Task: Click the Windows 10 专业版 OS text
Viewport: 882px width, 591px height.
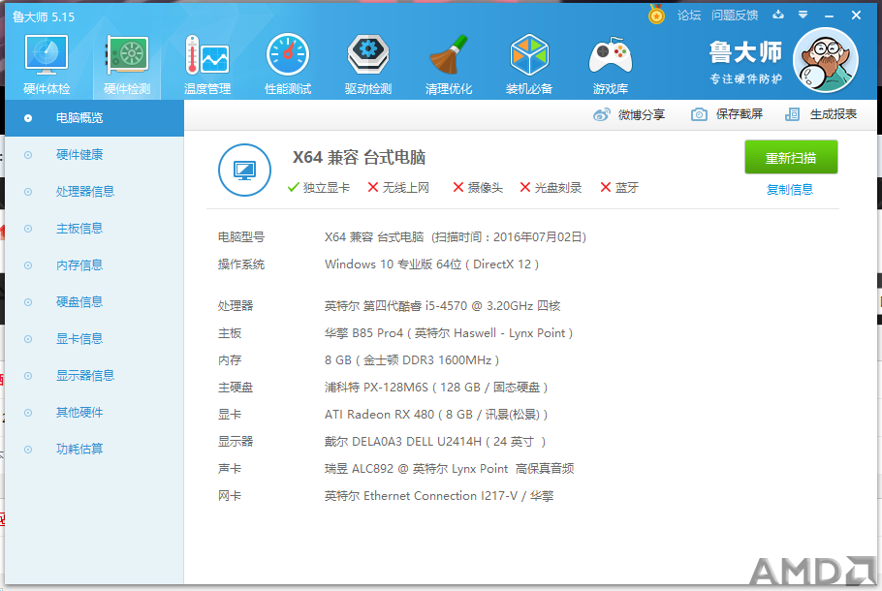Action: (431, 264)
